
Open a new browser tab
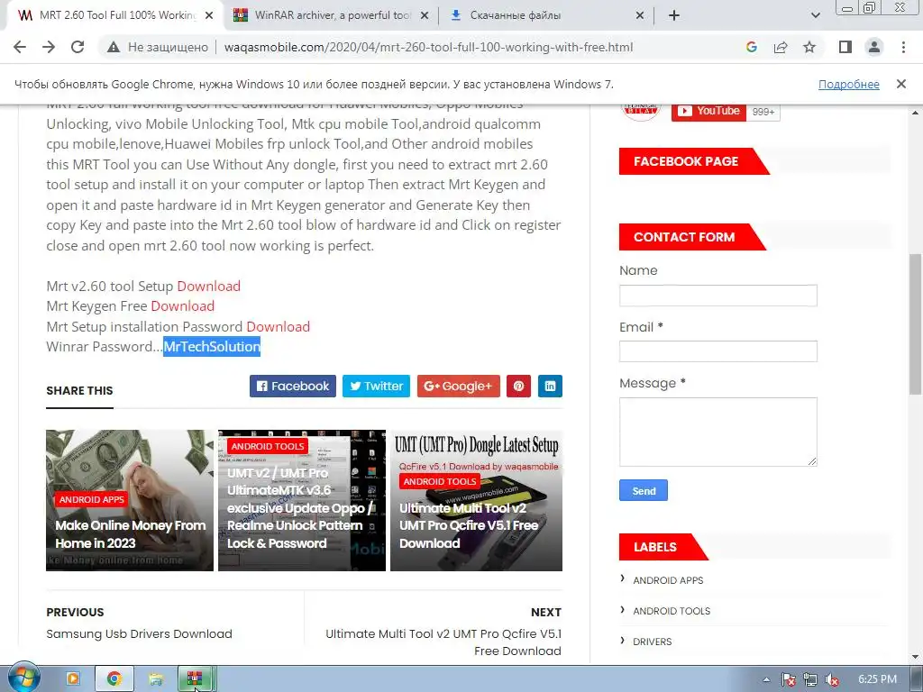pyautogui.click(x=674, y=15)
